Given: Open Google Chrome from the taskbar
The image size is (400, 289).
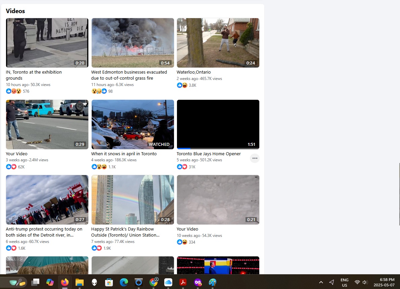Looking at the screenshot, I should (x=153, y=282).
